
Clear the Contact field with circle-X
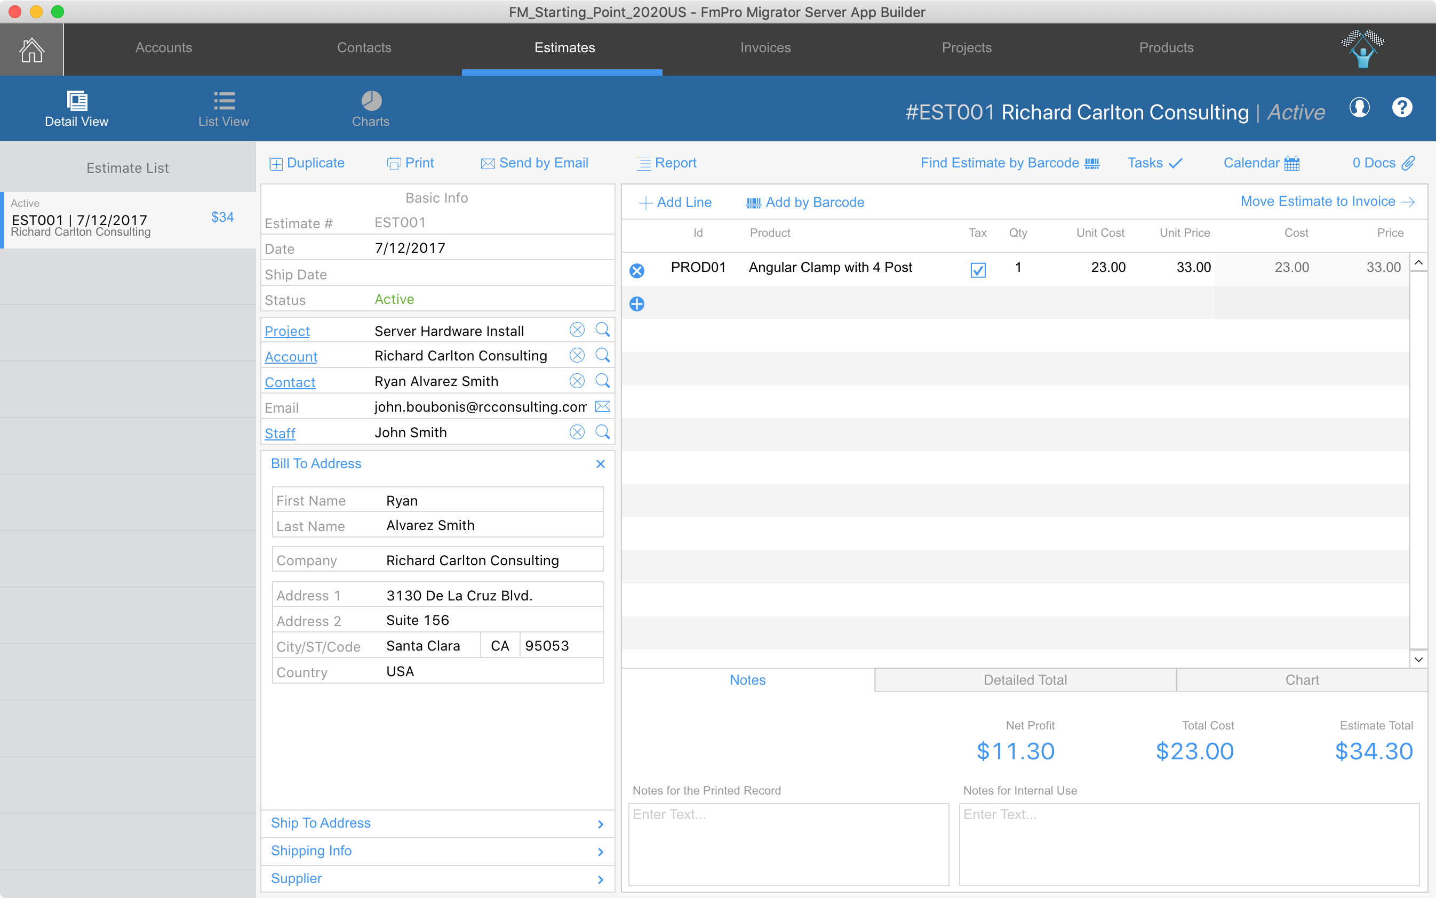click(576, 381)
